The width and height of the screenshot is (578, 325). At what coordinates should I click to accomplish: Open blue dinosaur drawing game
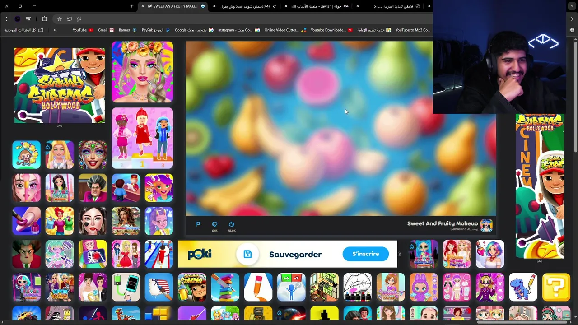click(523, 287)
